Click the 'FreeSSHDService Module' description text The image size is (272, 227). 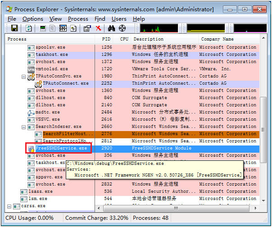(x=162, y=148)
